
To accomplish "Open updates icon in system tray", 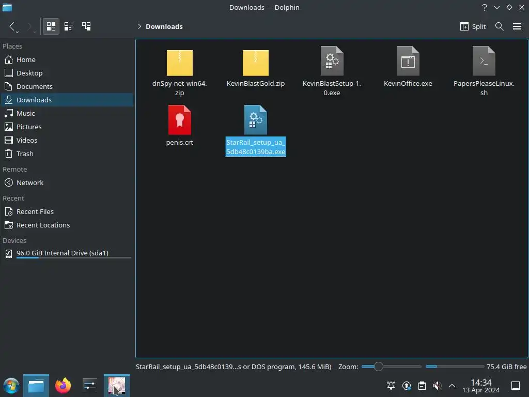I will coord(407,386).
